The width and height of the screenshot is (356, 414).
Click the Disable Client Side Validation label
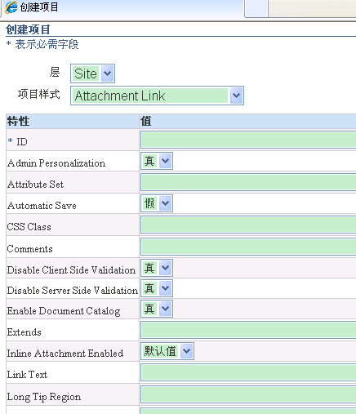point(71,270)
